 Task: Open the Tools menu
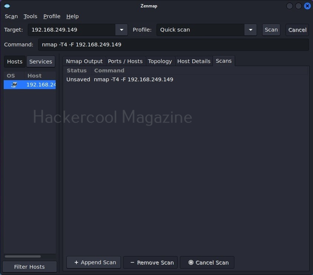30,16
